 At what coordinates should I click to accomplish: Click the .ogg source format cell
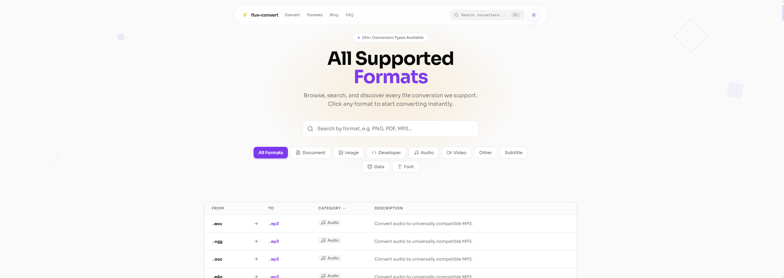217,242
